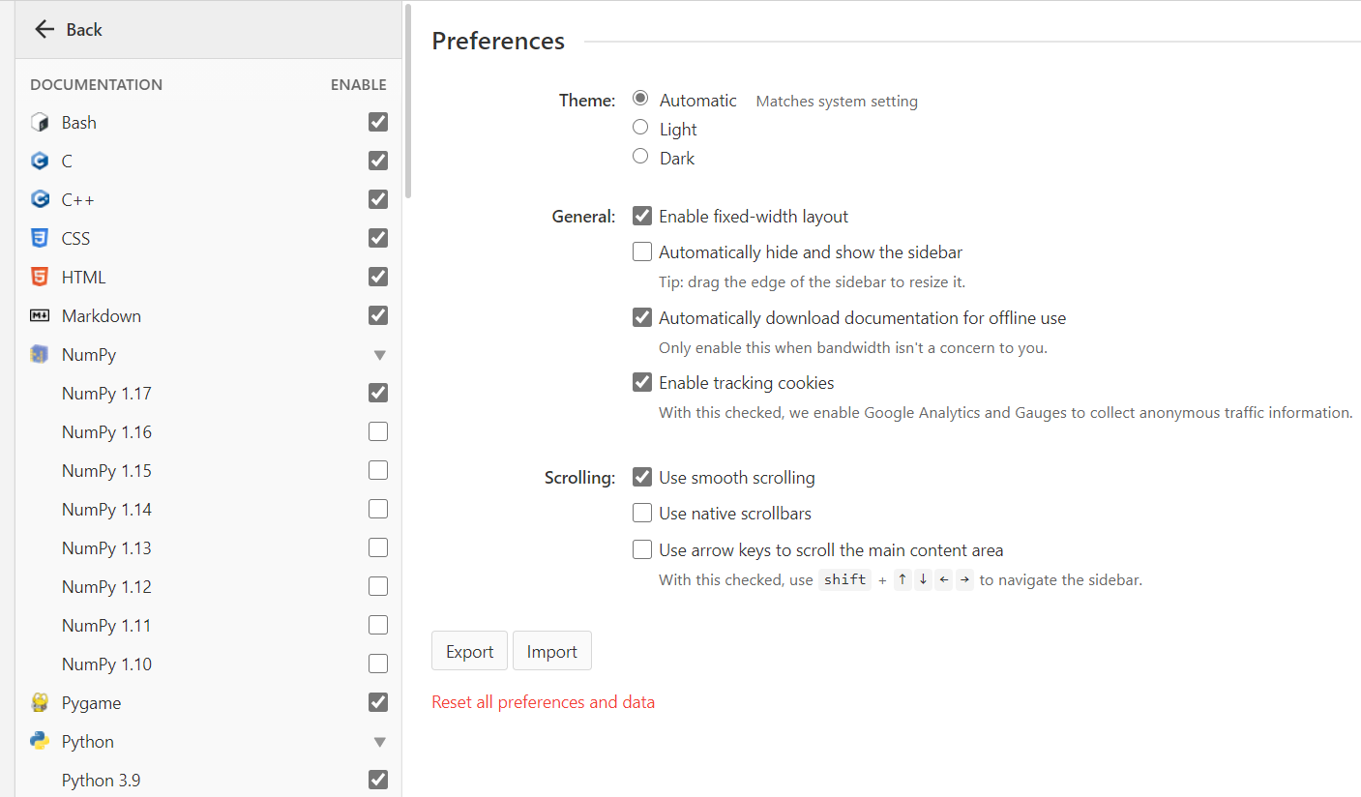Click the CSS shield icon
The image size is (1361, 797).
(x=40, y=239)
